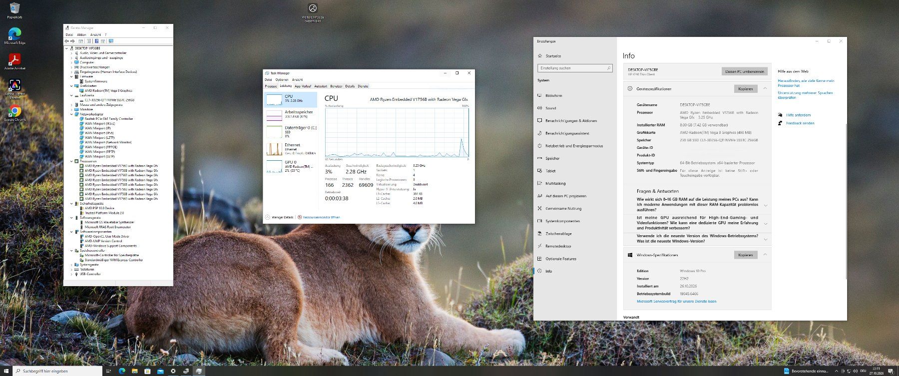
Task: Click the Feedback senden link
Action: tap(800, 123)
